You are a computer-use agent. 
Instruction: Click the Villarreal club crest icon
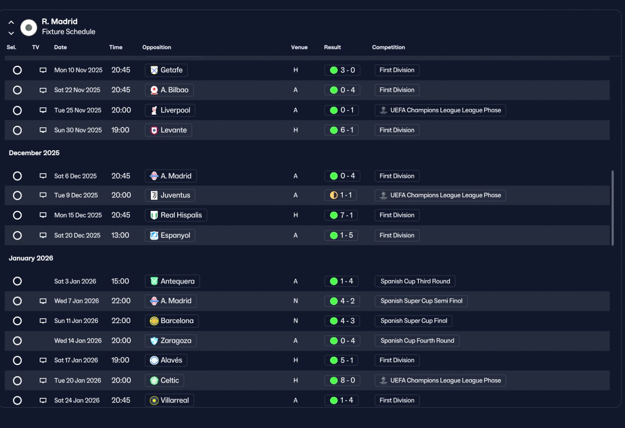coord(154,400)
